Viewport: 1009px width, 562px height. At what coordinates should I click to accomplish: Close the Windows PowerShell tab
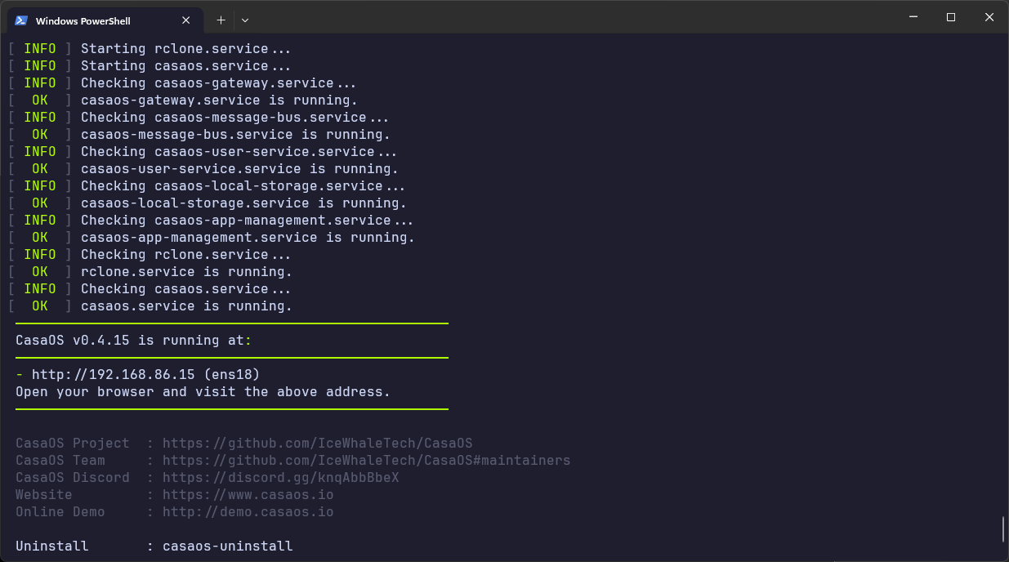click(186, 20)
